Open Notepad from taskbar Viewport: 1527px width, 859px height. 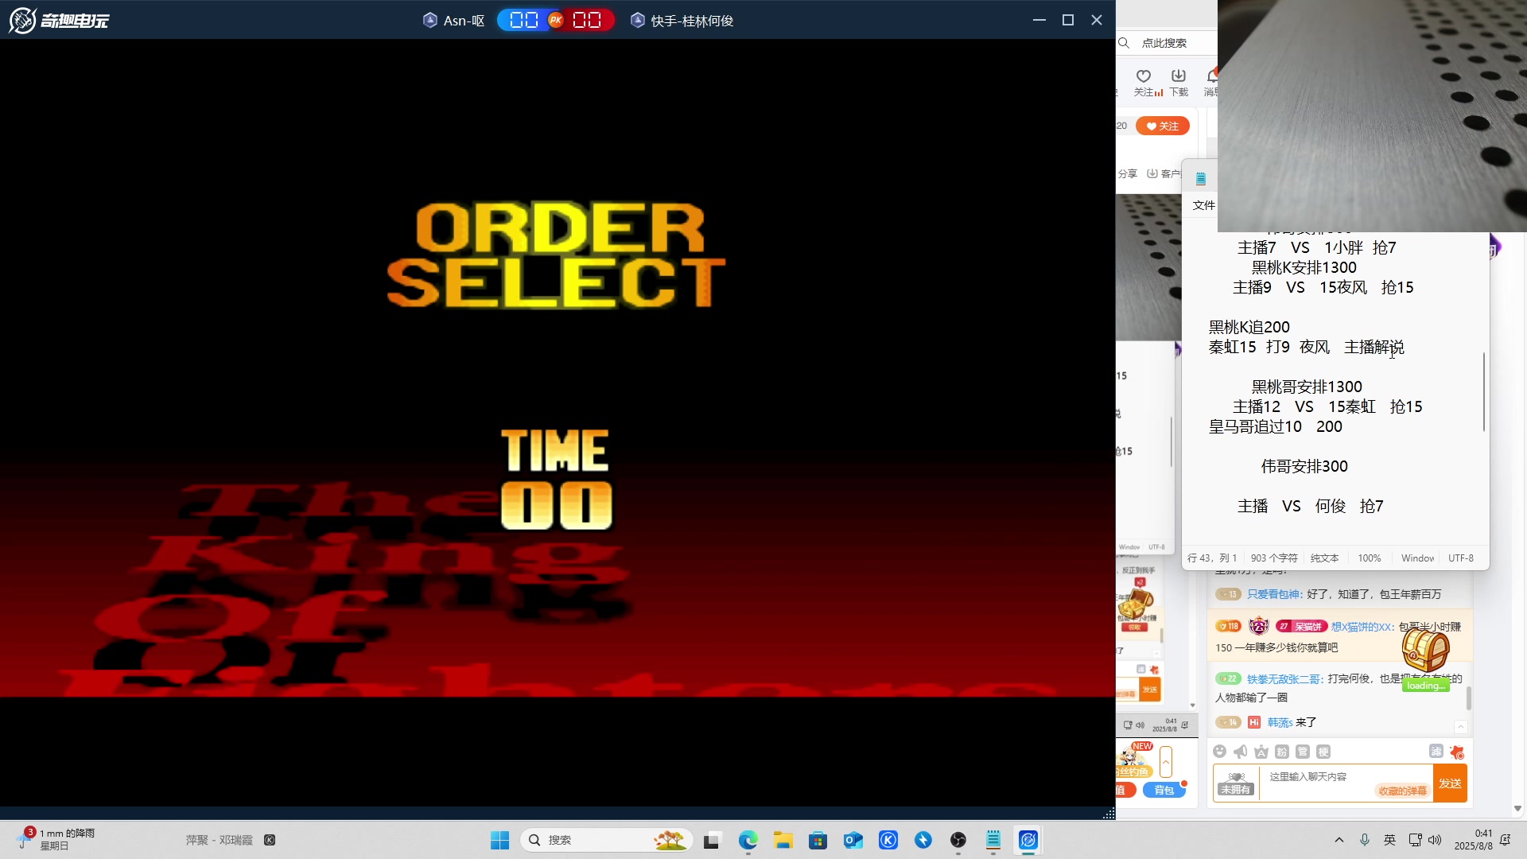993,840
